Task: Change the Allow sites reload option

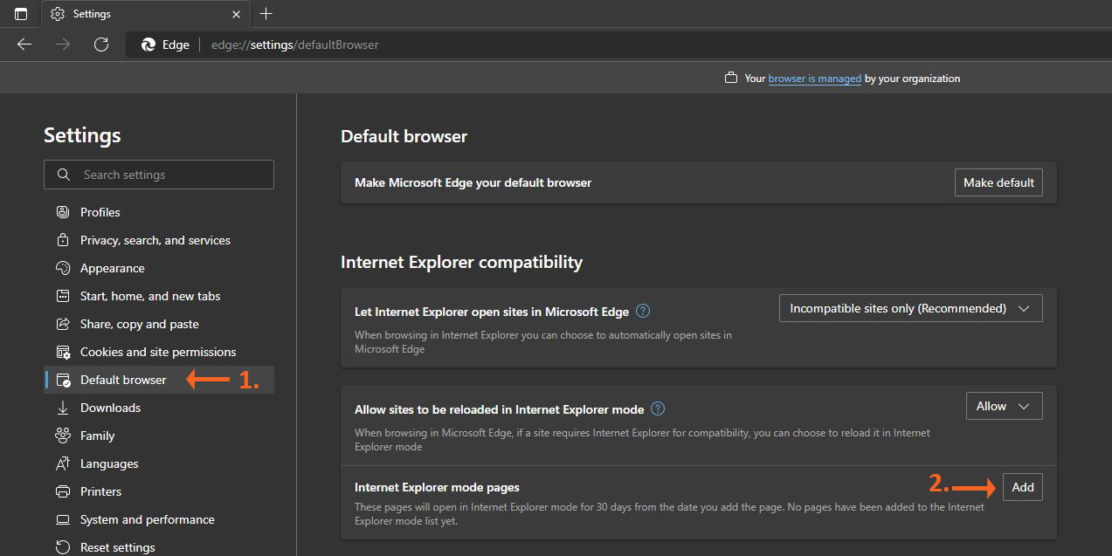Action: click(1003, 405)
